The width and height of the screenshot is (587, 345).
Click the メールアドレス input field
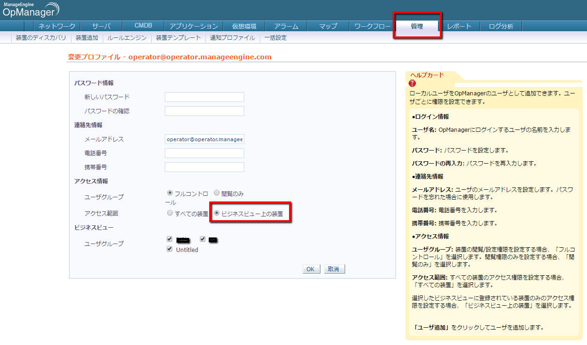205,139
